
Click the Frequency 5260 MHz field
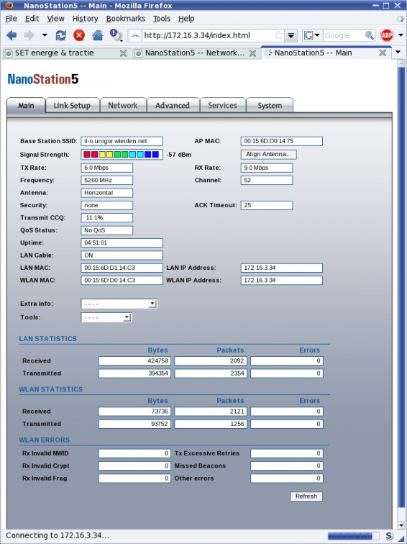[106, 181]
